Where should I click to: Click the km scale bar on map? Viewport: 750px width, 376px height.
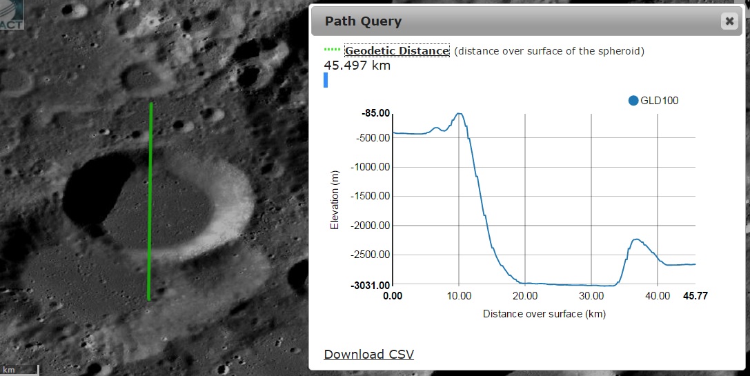click(19, 370)
